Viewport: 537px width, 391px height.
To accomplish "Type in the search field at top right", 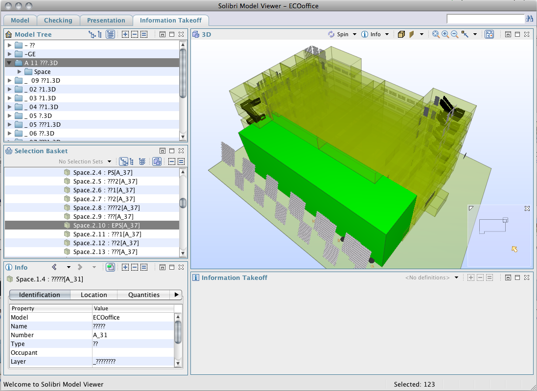I will pyautogui.click(x=486, y=18).
